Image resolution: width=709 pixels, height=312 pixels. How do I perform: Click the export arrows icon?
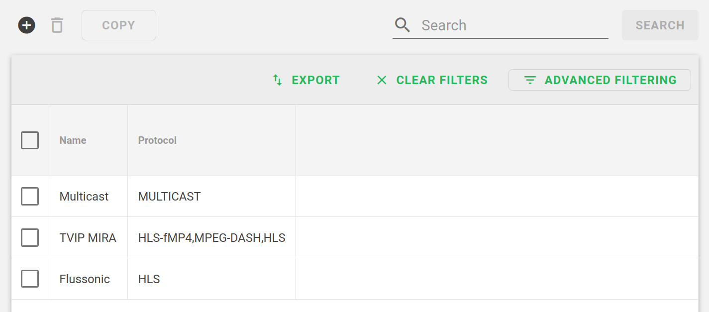(x=278, y=80)
